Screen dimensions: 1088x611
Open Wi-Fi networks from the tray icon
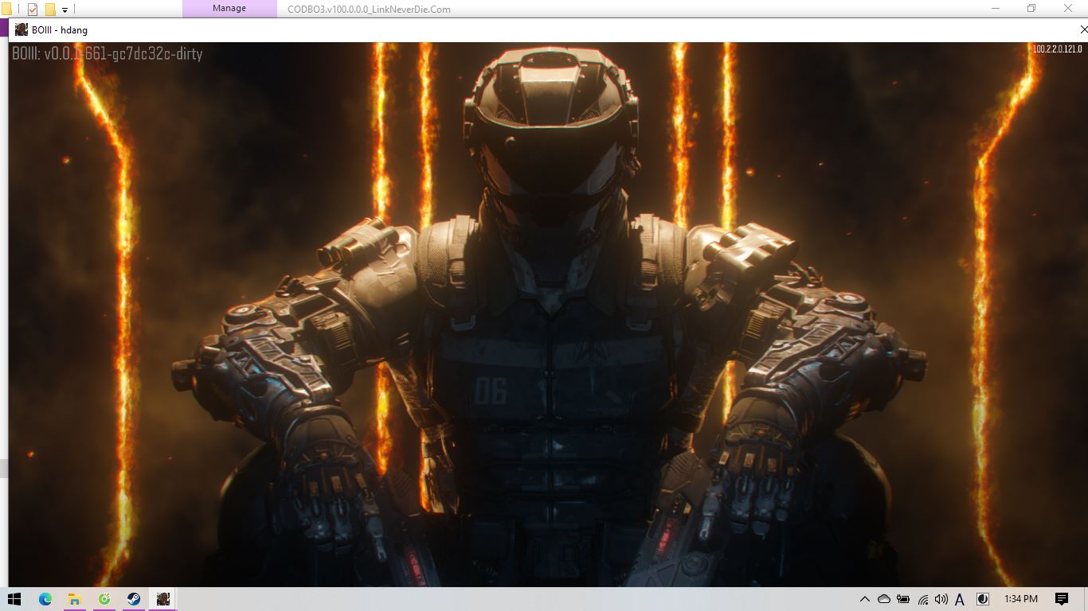click(x=924, y=599)
